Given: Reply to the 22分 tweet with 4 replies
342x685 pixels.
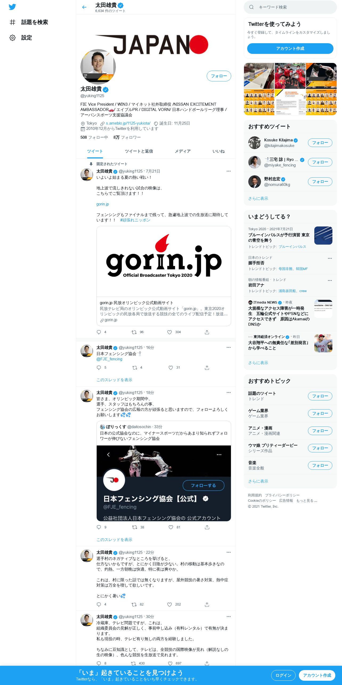Looking at the screenshot, I should click(99, 604).
